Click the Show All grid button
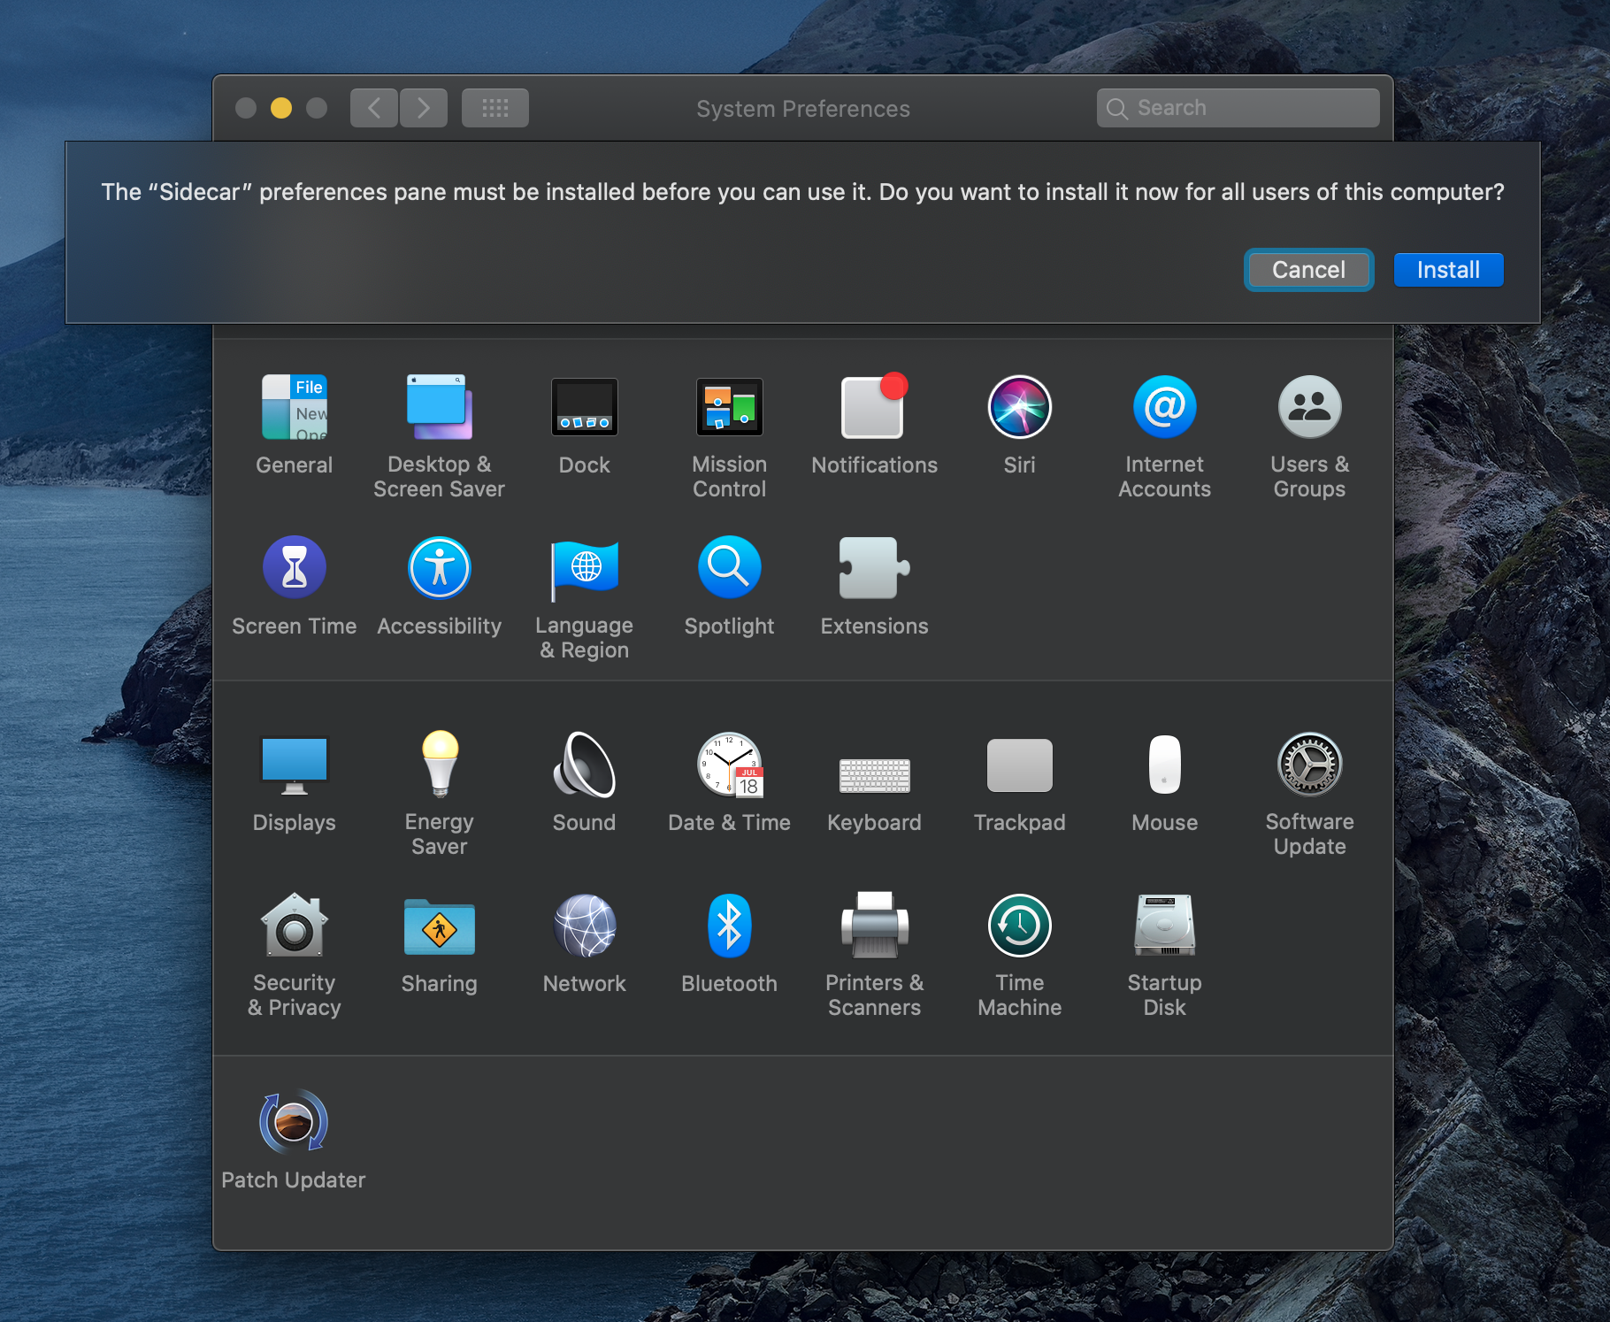Screen dimensions: 1610x1322 (x=494, y=108)
